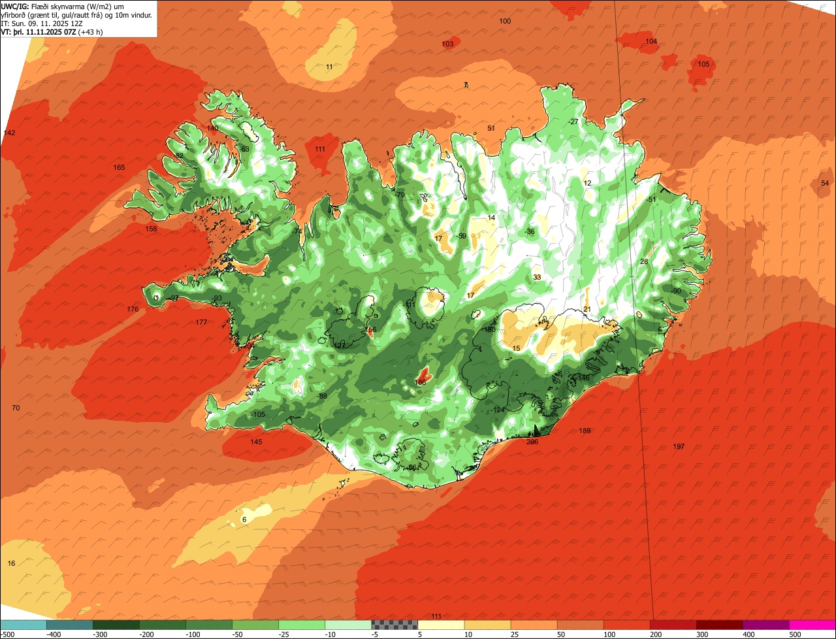Screen dimensions: 836x639
Task: Click the map value '-88' in south-west Iceland
Action: coord(322,396)
